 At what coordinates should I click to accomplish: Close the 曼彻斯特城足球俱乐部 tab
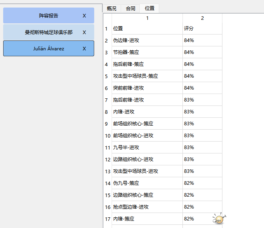(x=84, y=33)
